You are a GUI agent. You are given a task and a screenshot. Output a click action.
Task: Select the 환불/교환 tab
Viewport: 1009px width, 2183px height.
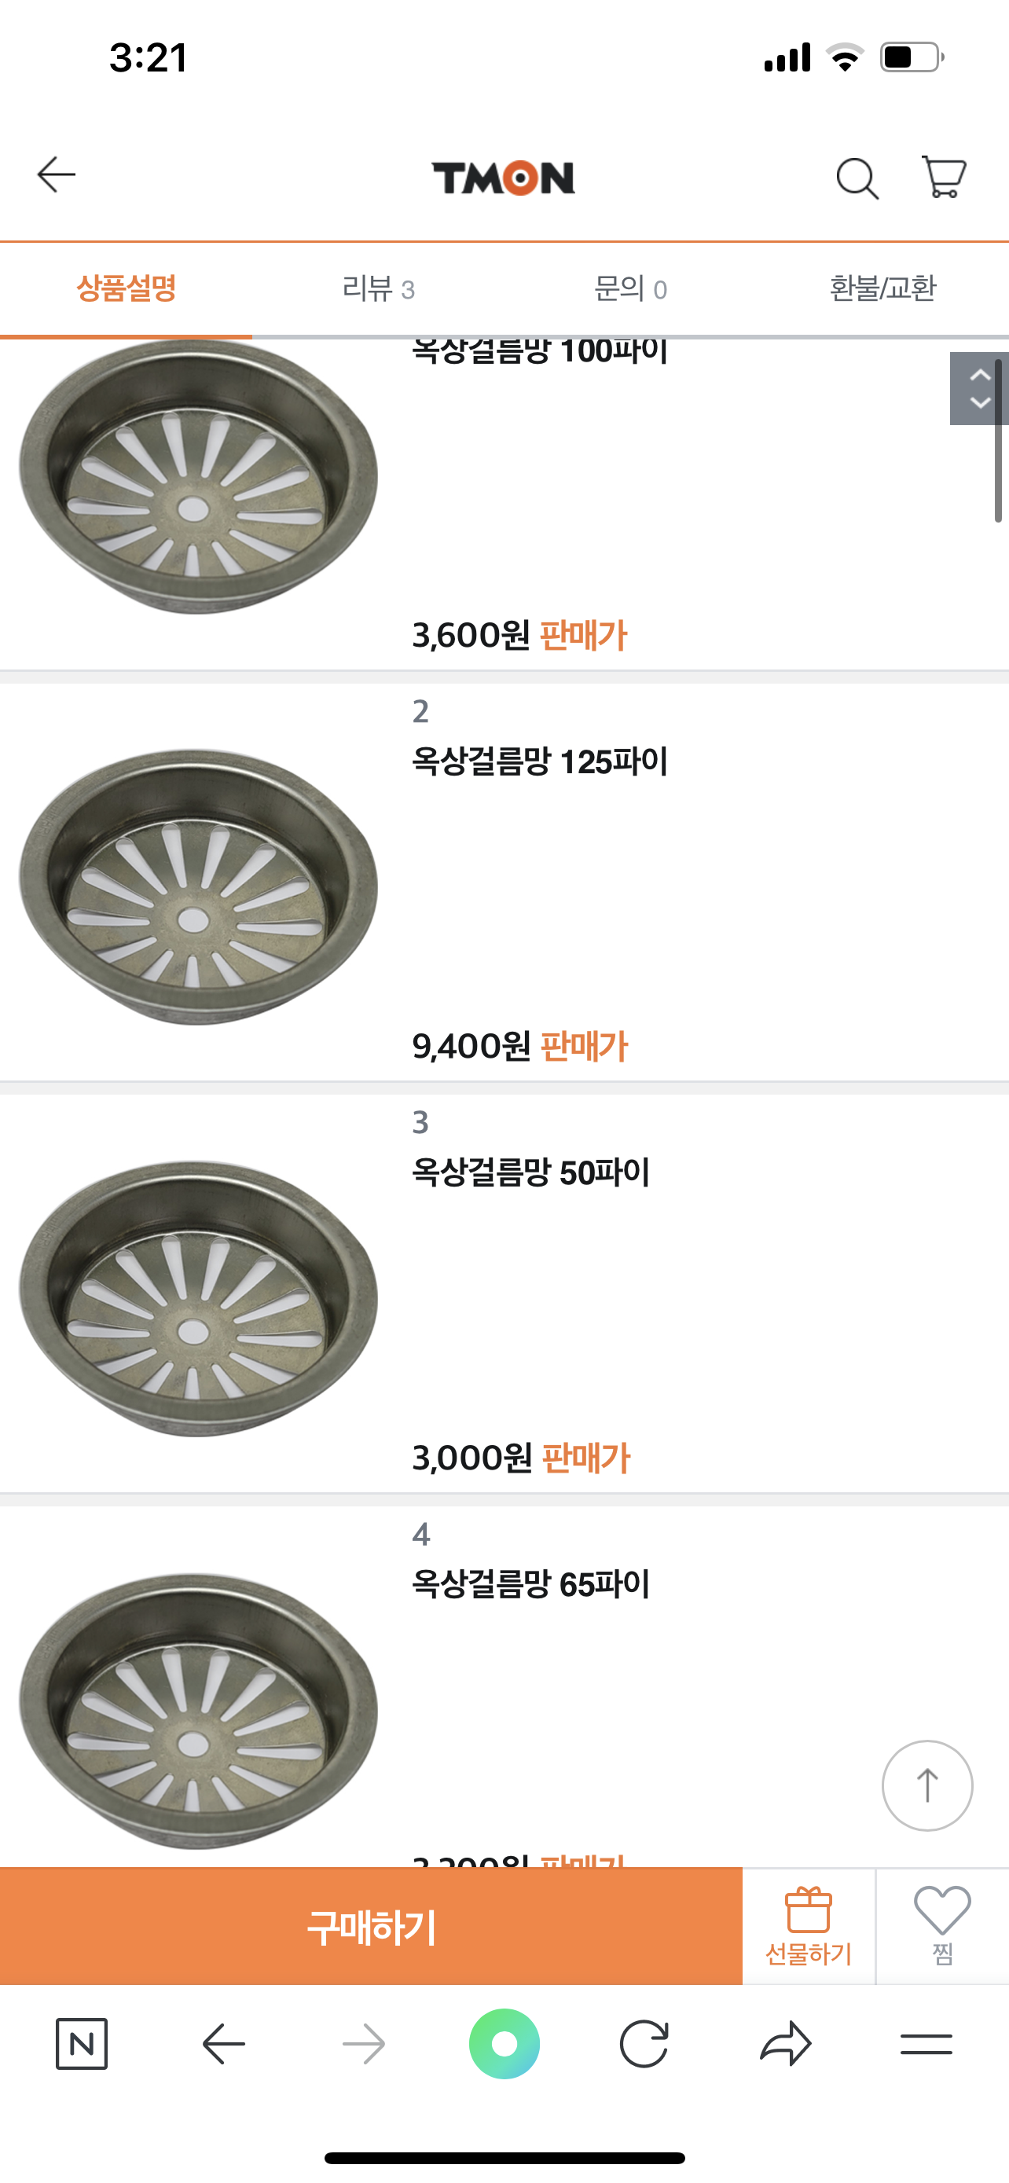click(x=882, y=289)
